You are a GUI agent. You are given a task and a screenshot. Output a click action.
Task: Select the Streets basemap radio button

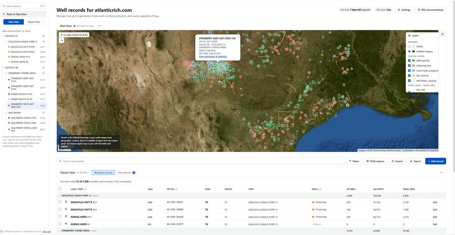409,46
